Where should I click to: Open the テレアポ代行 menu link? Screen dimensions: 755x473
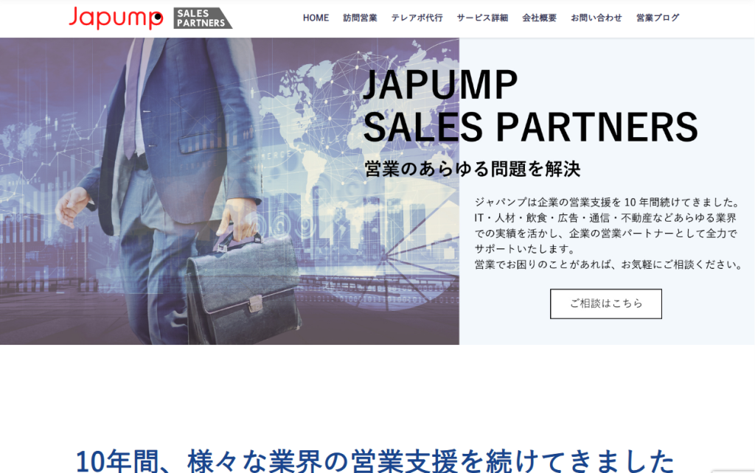(x=417, y=18)
